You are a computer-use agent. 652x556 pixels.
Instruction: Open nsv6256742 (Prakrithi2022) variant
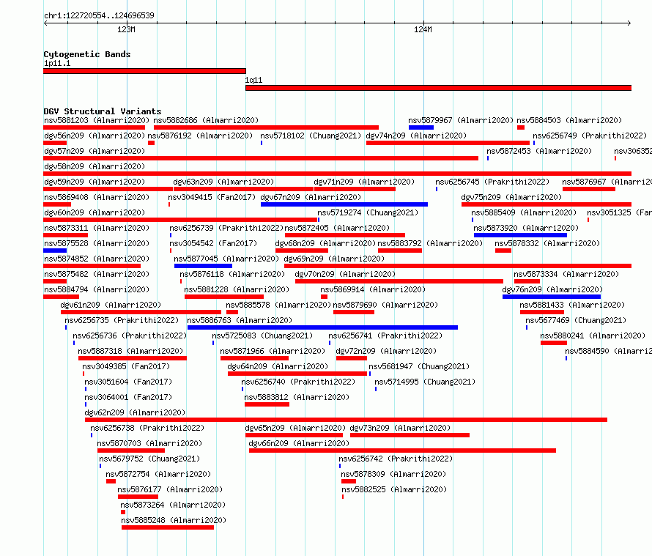click(340, 466)
